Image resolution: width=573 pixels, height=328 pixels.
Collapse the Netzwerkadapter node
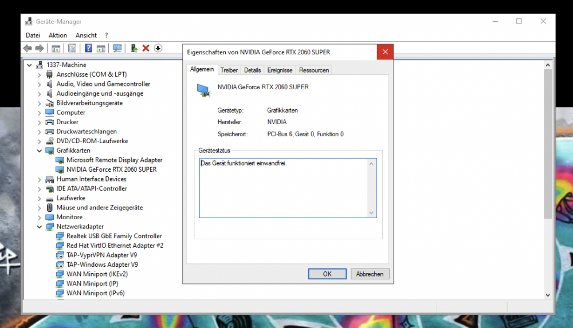[39, 227]
